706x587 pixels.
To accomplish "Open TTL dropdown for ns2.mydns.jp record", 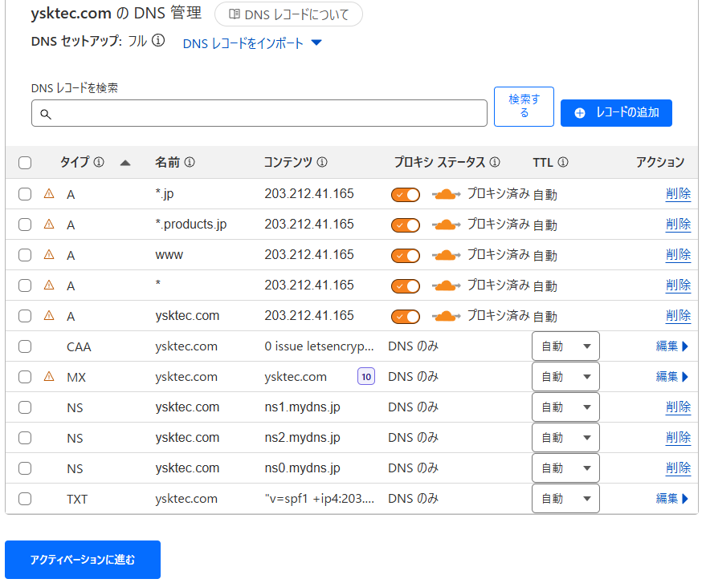I will click(x=565, y=438).
